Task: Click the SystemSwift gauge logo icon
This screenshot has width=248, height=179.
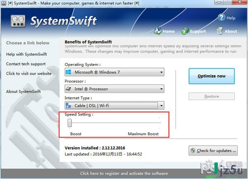Action: click(18, 21)
